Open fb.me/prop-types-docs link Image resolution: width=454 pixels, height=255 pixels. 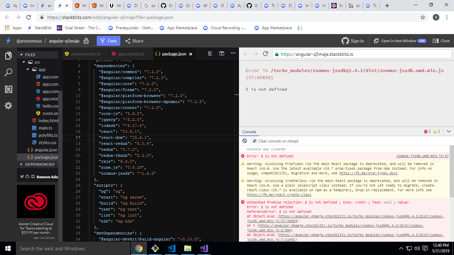pos(368,173)
